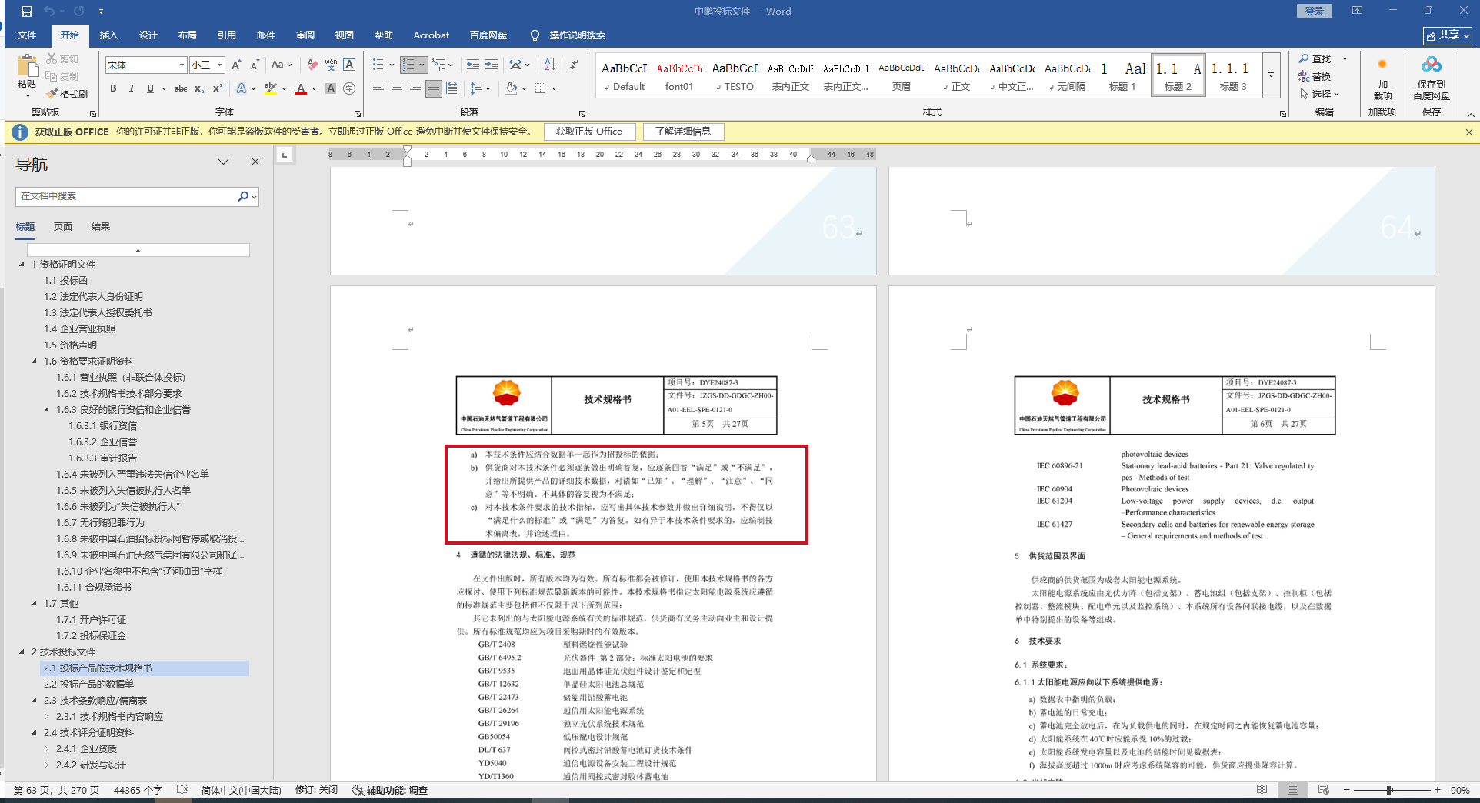Click the '获取正版 Office' button
This screenshot has height=803, width=1480.
589,132
